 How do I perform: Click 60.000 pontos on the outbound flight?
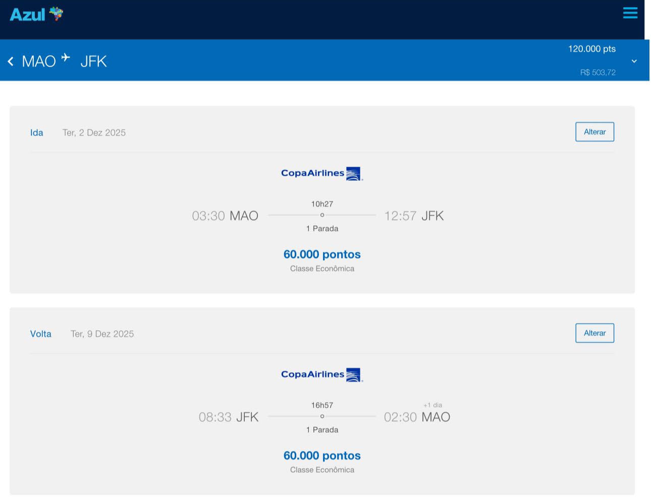[322, 255]
